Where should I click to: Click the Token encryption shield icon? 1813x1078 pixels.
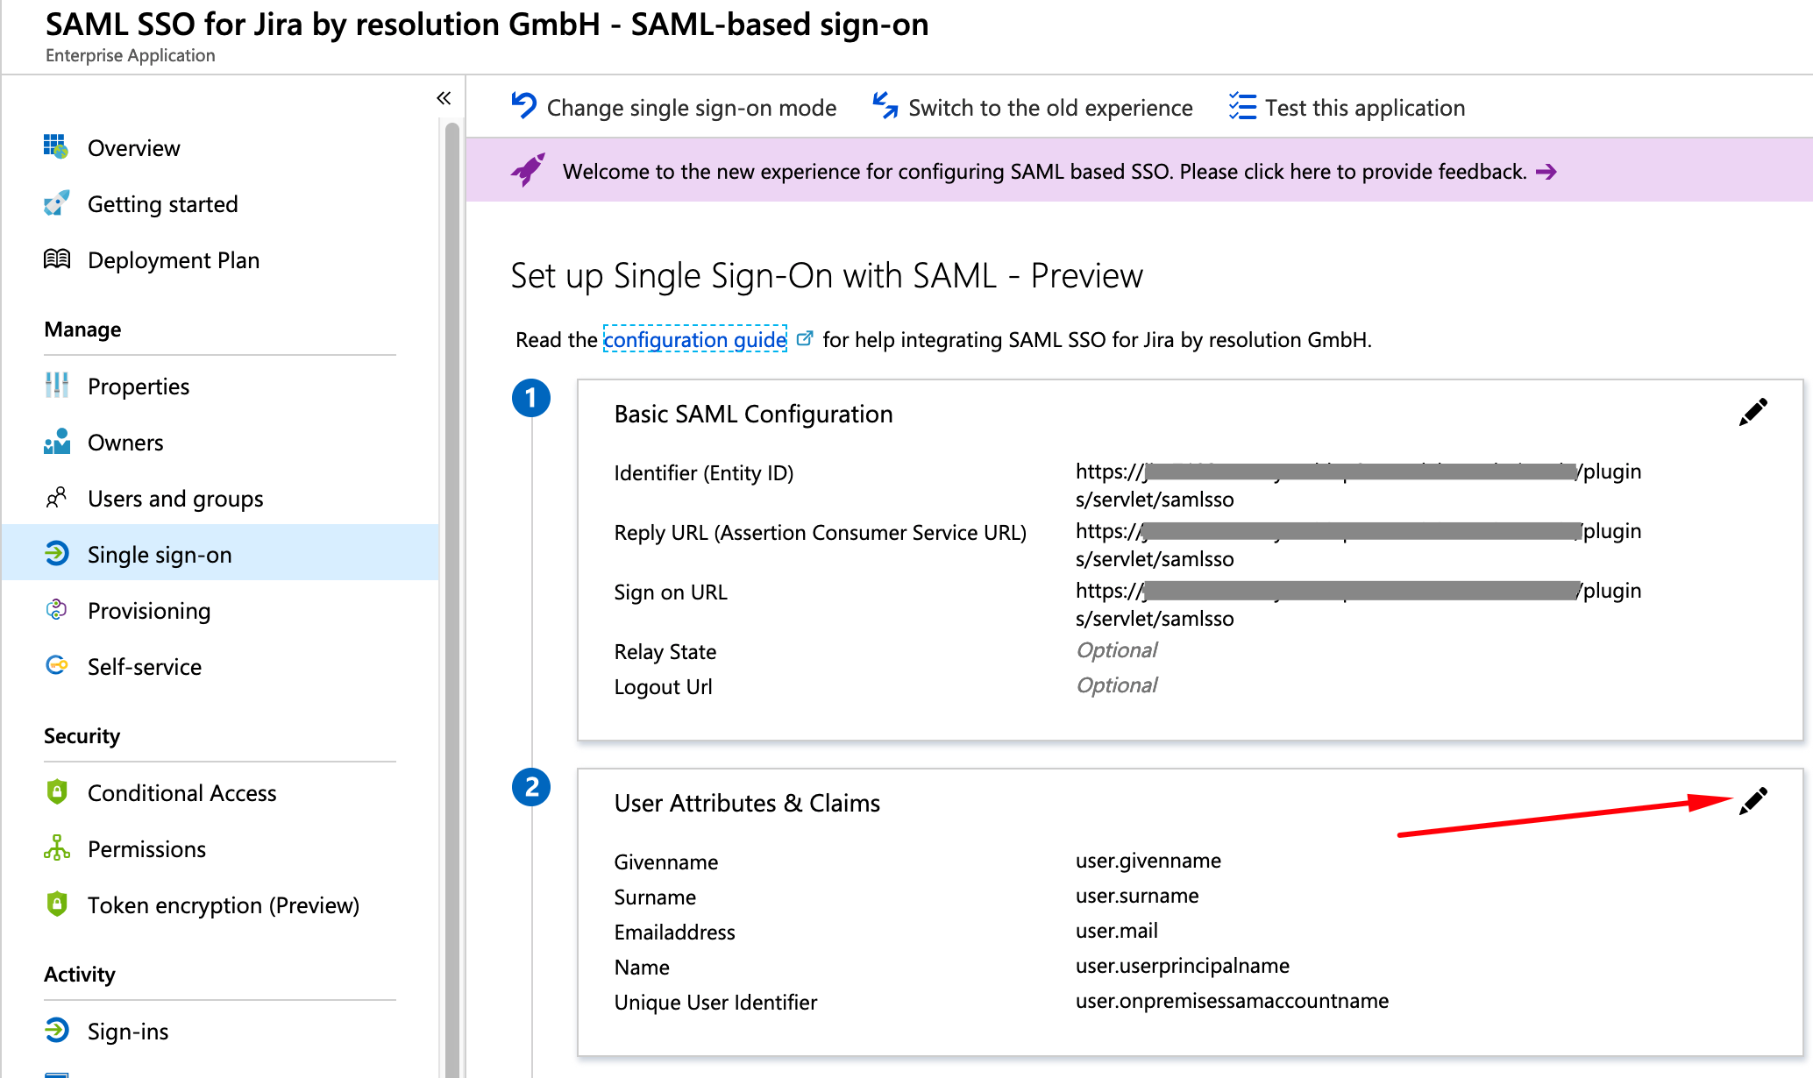tap(57, 904)
